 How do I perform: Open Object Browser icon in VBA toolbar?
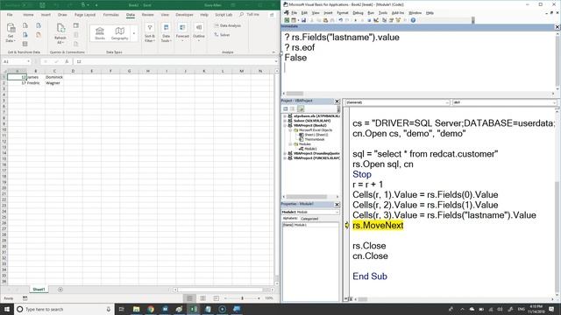(398, 20)
